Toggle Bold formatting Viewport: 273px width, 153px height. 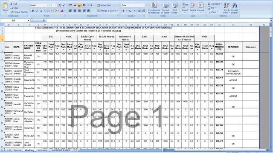(33, 11)
